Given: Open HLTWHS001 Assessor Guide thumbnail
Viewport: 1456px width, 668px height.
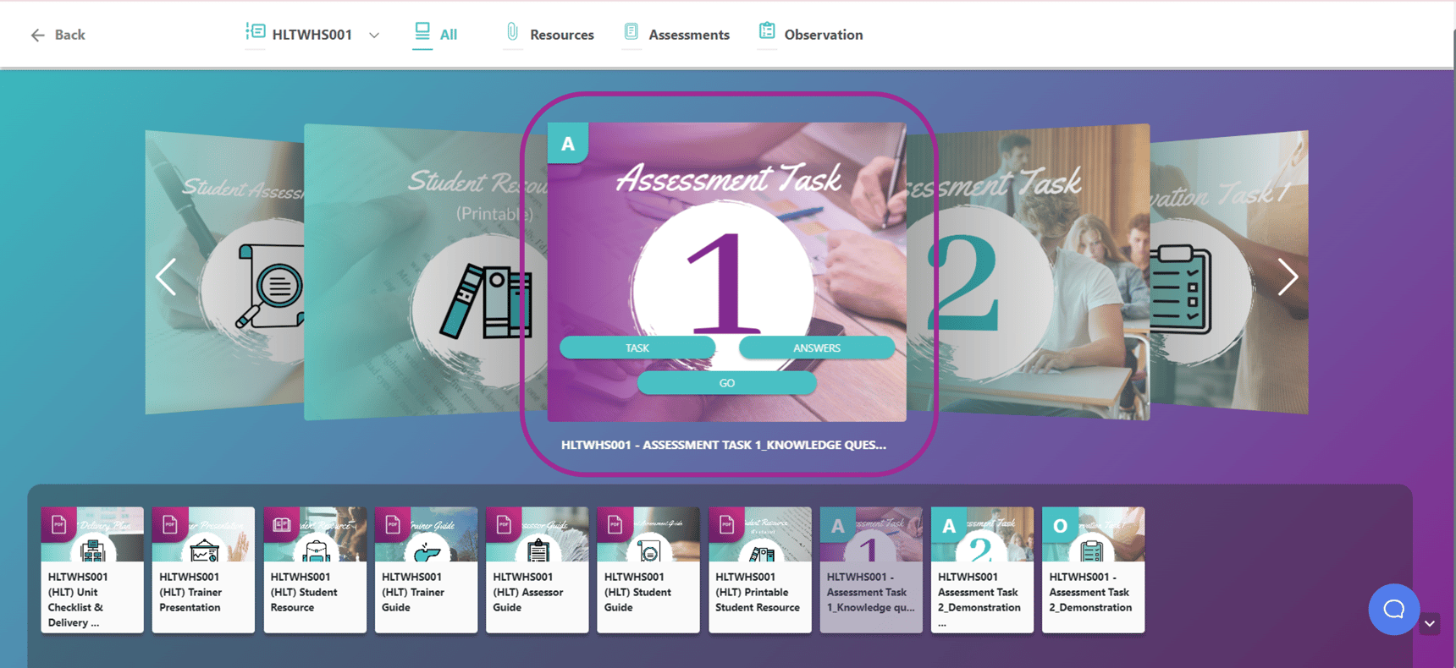Looking at the screenshot, I should click(x=537, y=570).
